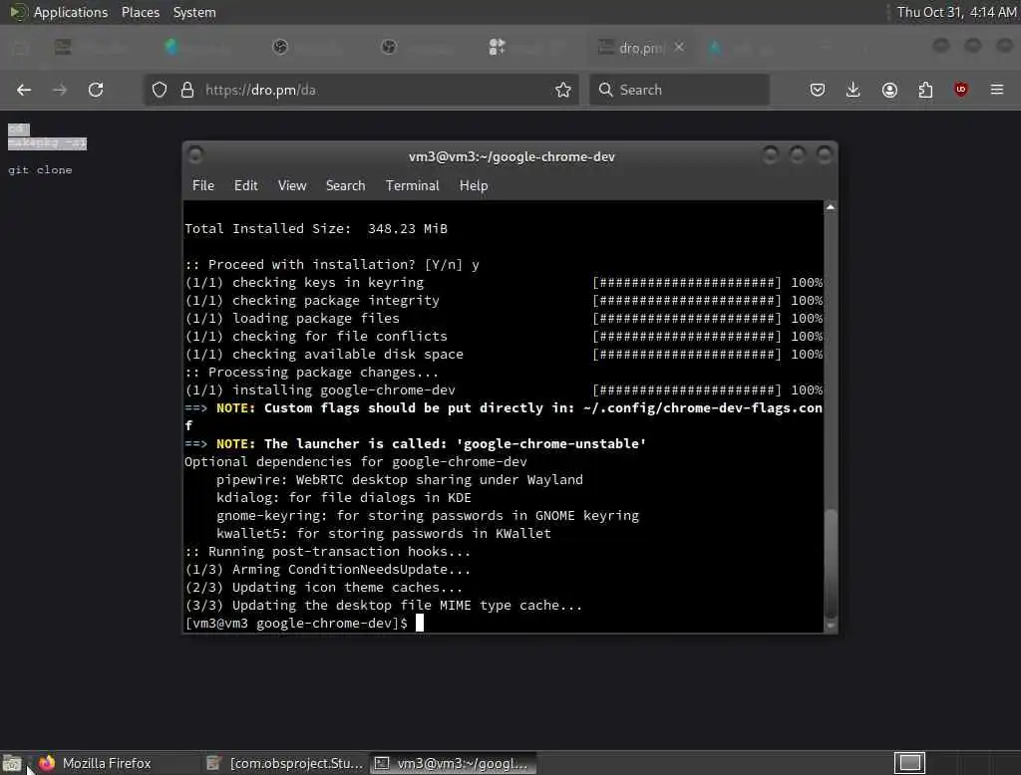1021x775 pixels.
Task: Click the workspace switcher in bottom panel
Action: pyautogui.click(x=909, y=763)
